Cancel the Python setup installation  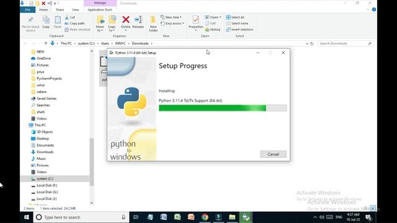tap(273, 154)
